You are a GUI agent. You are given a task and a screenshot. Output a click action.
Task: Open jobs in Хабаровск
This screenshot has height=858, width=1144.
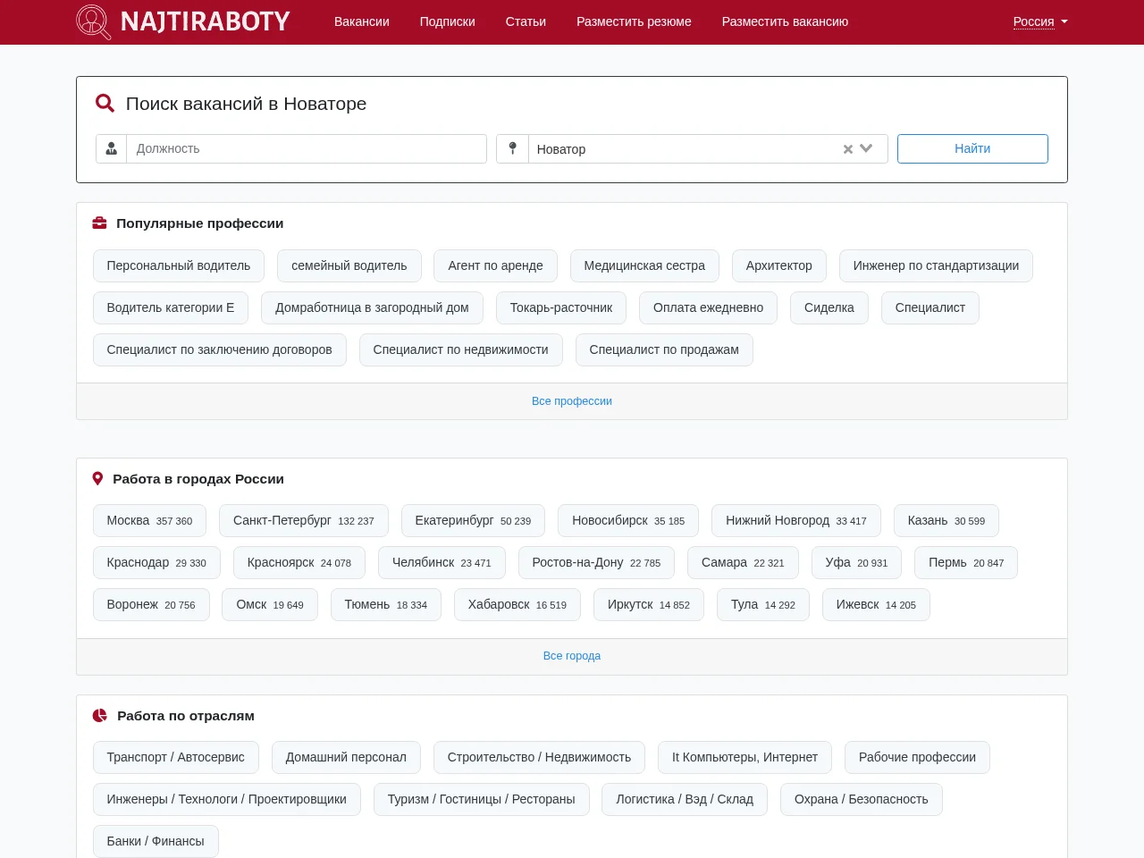517,604
